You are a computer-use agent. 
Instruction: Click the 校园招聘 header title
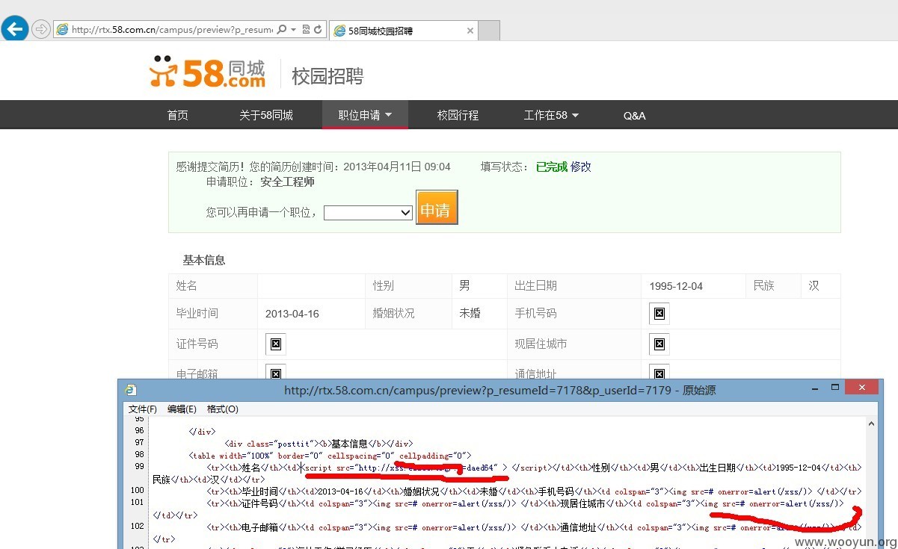tap(327, 76)
